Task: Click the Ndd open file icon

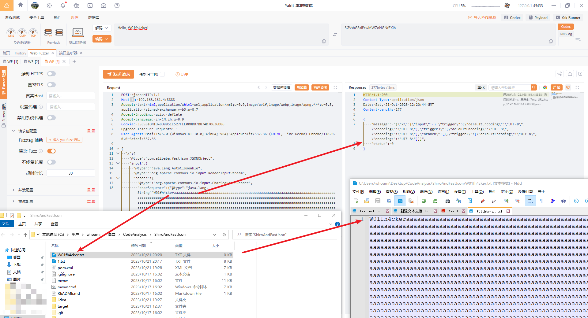Action: [367, 201]
